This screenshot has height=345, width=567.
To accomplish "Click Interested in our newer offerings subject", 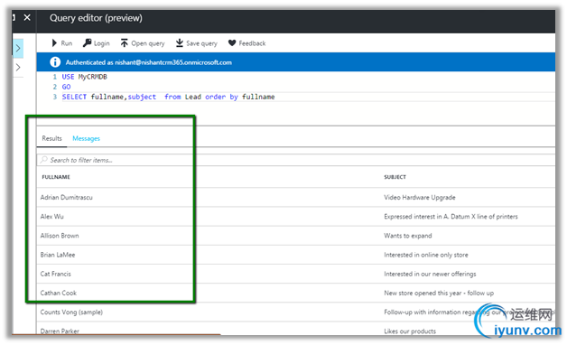I will click(430, 275).
